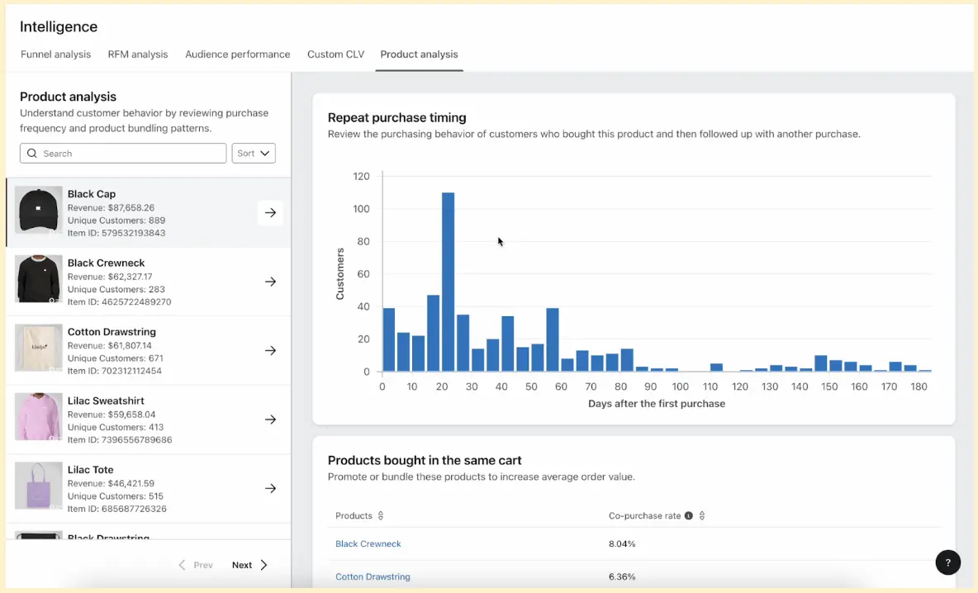Click the Co-purchase rate info icon

(x=689, y=516)
